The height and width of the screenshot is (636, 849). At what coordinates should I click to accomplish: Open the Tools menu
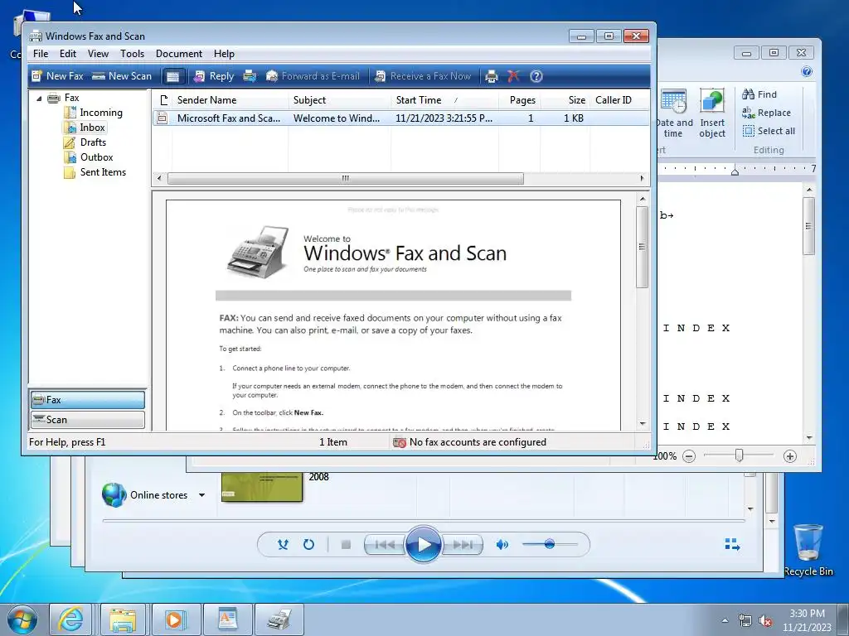(x=132, y=54)
